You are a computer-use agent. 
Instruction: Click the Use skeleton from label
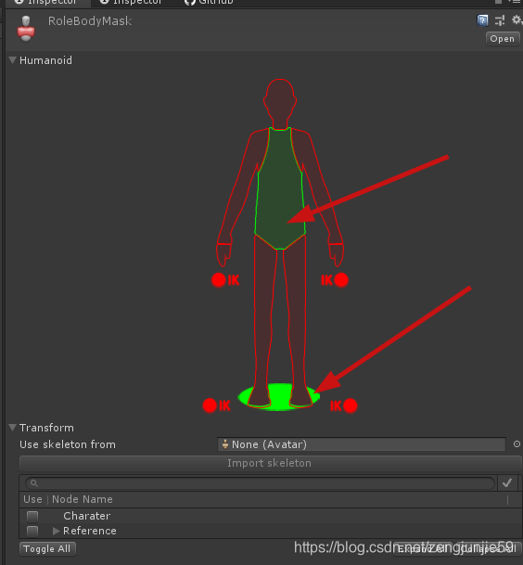[x=68, y=444]
